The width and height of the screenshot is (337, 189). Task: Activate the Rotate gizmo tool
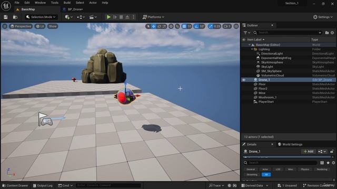pyautogui.click(x=159, y=26)
